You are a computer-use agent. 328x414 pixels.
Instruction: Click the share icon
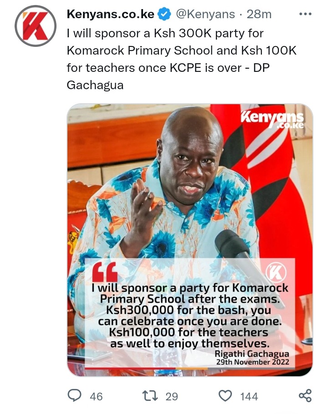pos(305,395)
